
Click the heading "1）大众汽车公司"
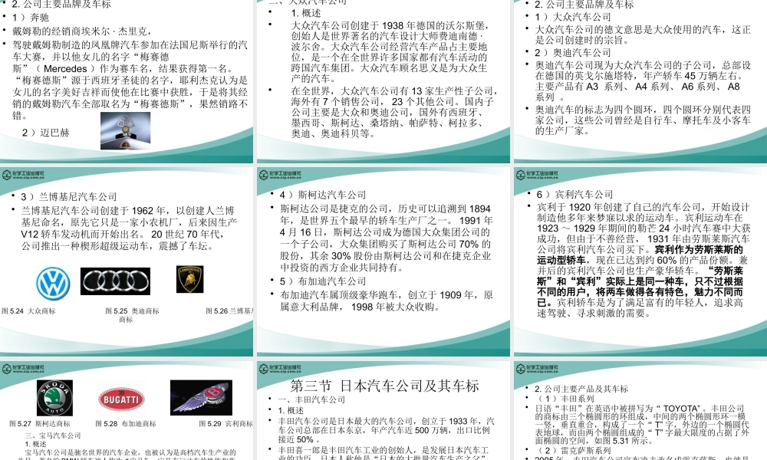click(x=573, y=17)
